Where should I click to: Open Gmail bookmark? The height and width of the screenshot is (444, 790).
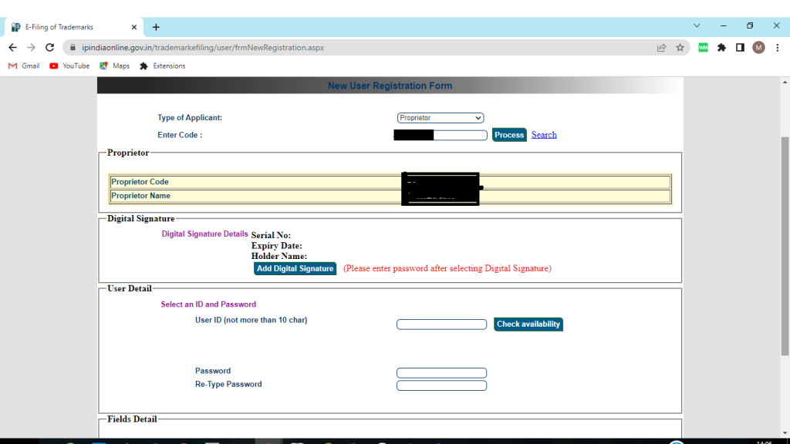(24, 66)
